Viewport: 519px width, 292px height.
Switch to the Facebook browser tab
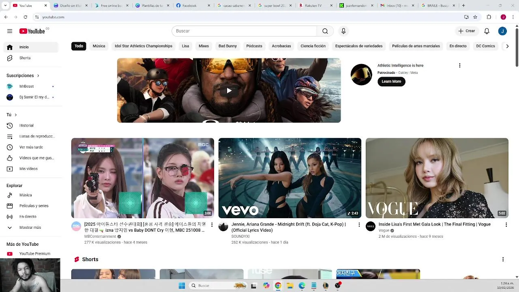tap(193, 6)
